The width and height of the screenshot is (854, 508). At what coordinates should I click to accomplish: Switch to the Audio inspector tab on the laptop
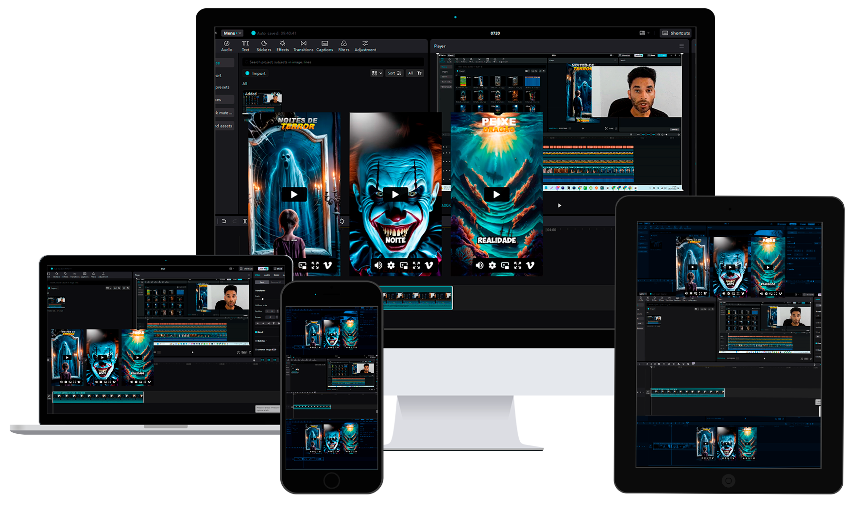pyautogui.click(x=267, y=275)
